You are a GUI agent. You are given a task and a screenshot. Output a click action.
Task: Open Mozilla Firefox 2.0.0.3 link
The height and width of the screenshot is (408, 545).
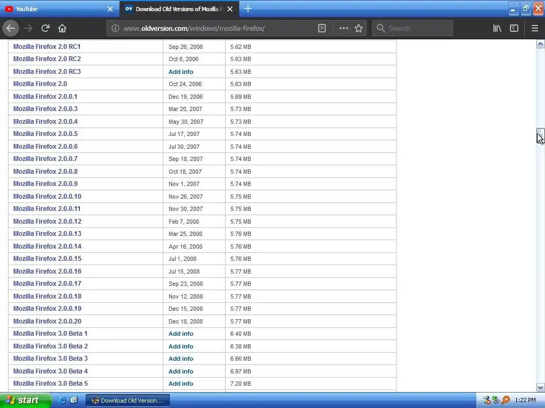[x=45, y=109]
